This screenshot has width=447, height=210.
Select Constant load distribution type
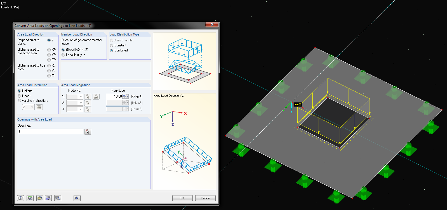click(x=112, y=45)
